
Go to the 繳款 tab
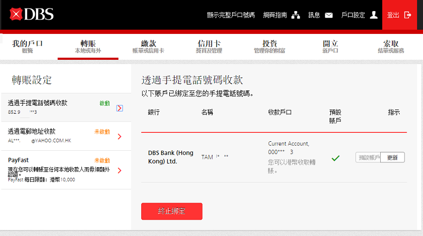tap(148, 47)
